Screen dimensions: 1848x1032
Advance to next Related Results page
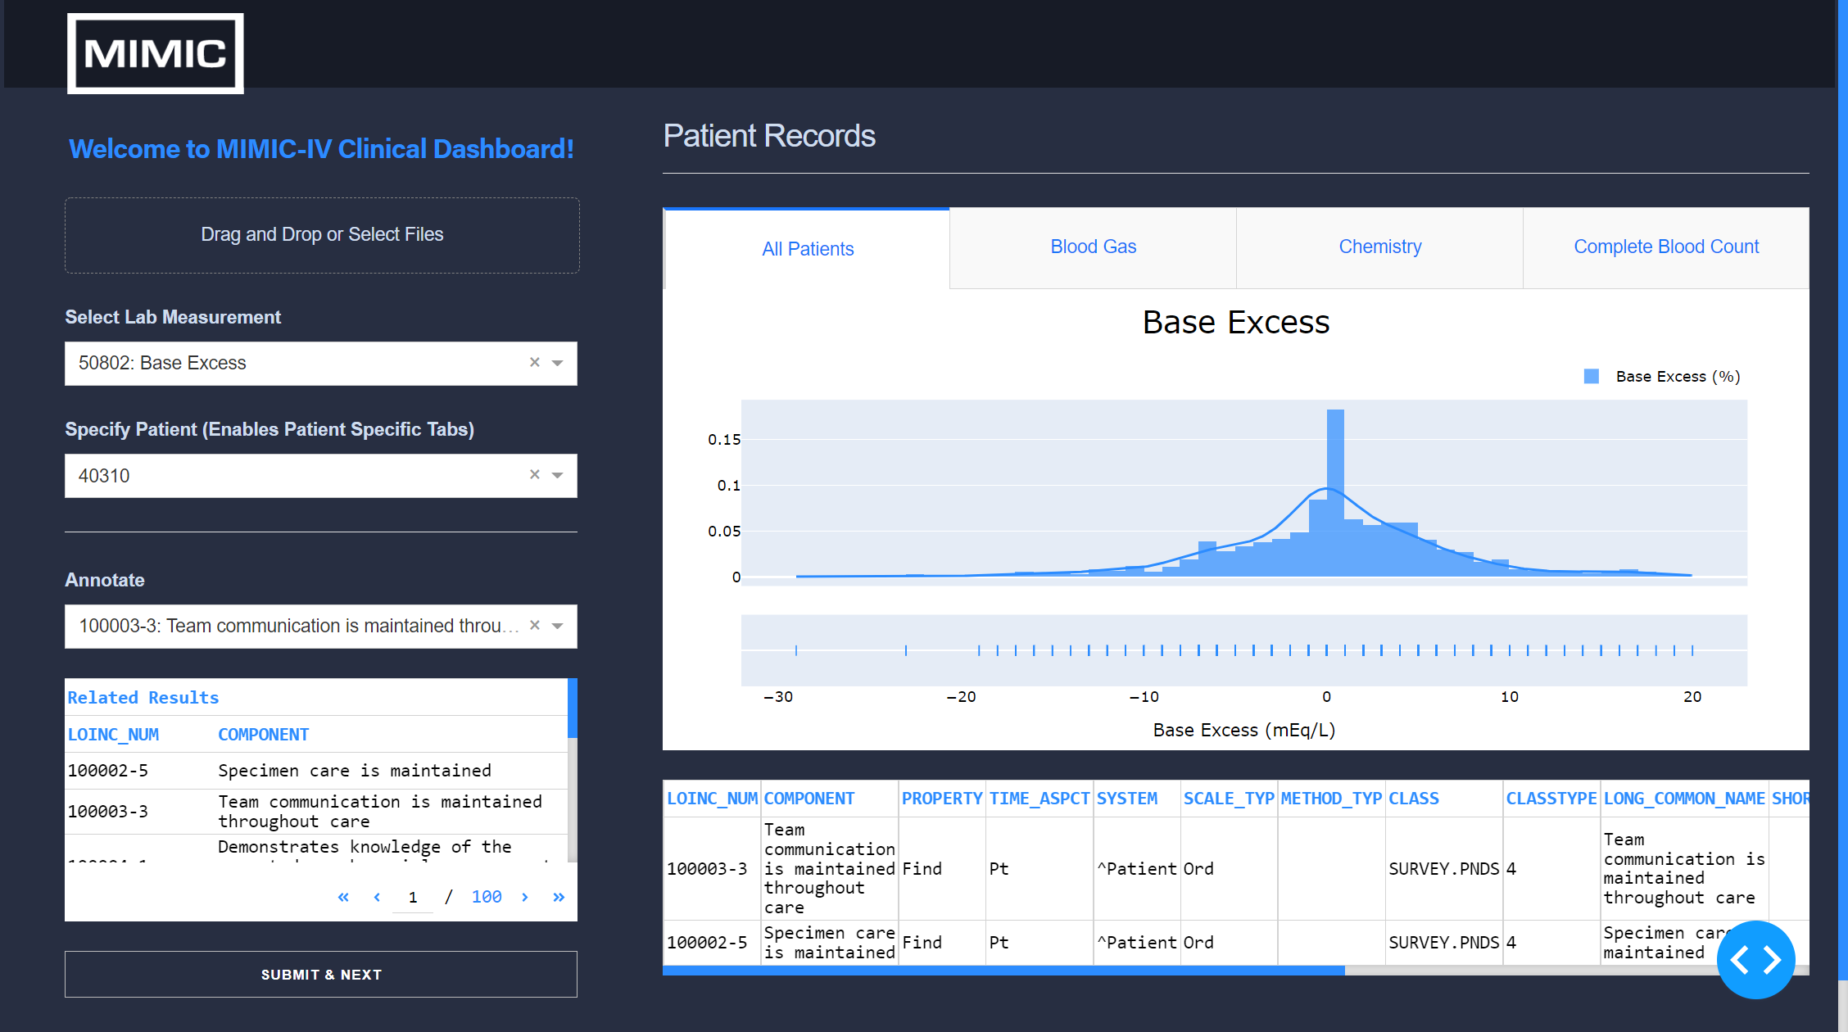525,897
